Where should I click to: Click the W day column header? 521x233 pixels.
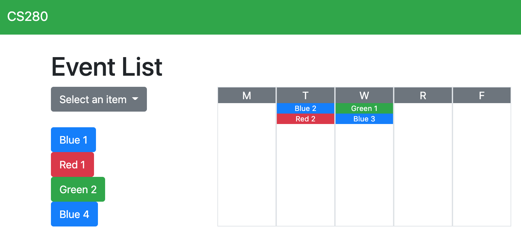coord(364,96)
